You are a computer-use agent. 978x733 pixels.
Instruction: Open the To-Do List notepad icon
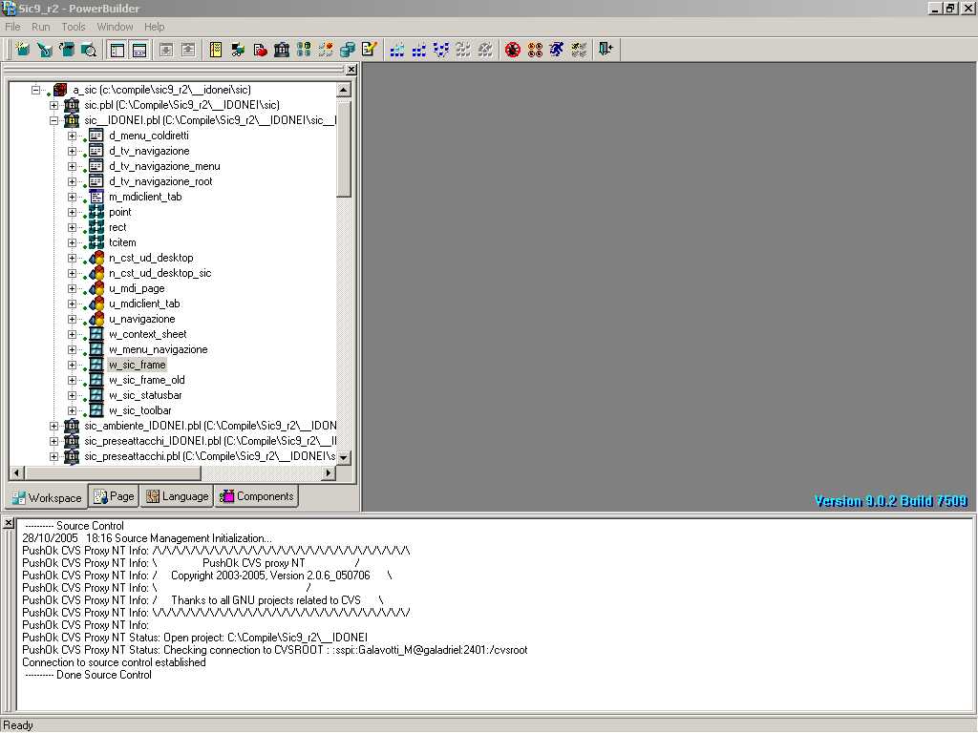tap(216, 50)
